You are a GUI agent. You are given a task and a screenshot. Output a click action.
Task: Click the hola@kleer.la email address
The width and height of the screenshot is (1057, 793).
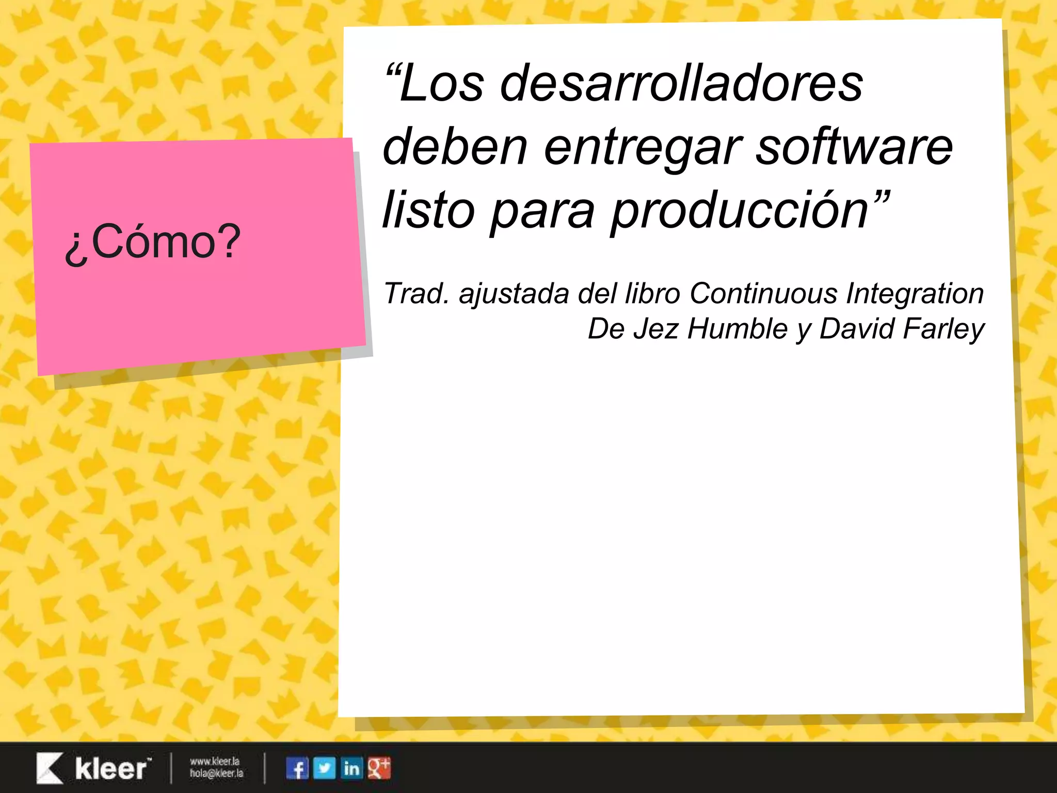coord(216,773)
